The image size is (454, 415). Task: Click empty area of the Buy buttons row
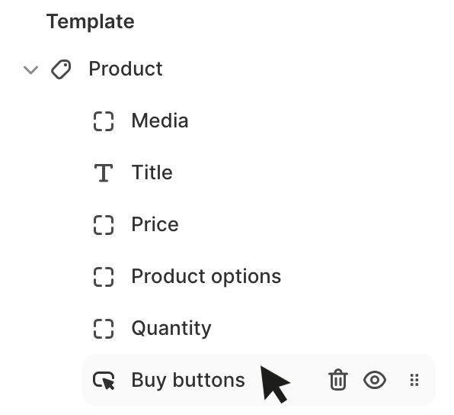[x=307, y=380]
